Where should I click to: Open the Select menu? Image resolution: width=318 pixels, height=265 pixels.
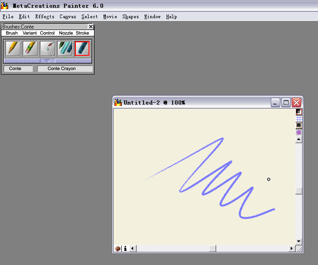[89, 17]
